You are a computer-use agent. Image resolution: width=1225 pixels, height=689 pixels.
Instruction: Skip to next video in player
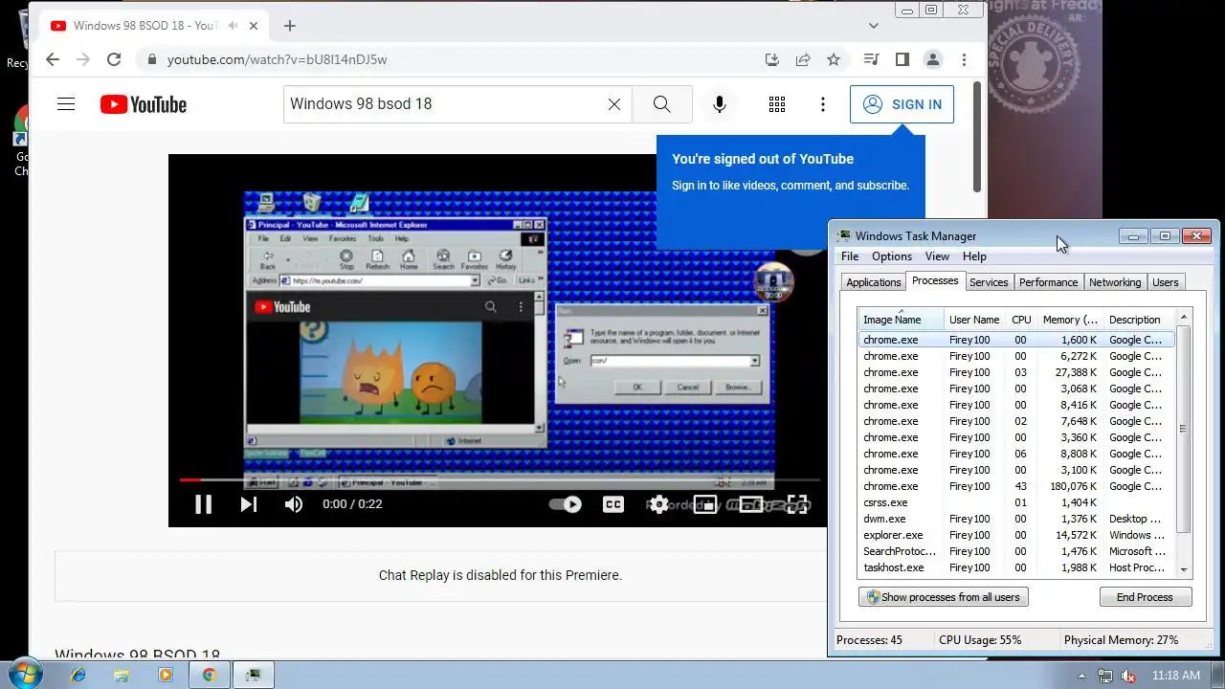coord(249,504)
